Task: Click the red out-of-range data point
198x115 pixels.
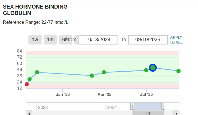Action: (x=27, y=84)
